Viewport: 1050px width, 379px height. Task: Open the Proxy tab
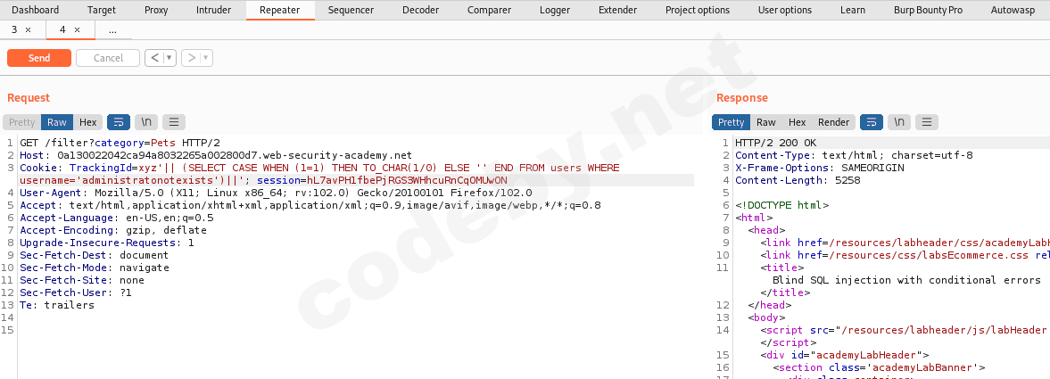click(x=156, y=10)
